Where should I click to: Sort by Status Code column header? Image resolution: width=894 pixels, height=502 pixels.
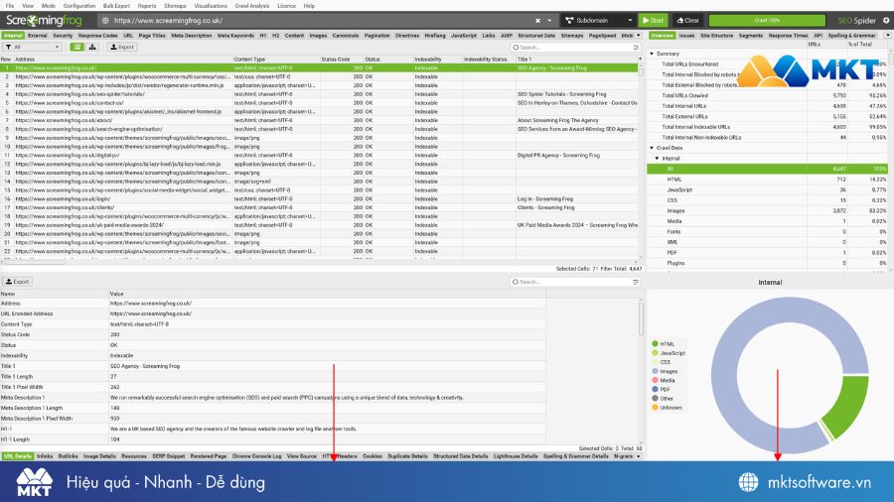click(x=342, y=60)
